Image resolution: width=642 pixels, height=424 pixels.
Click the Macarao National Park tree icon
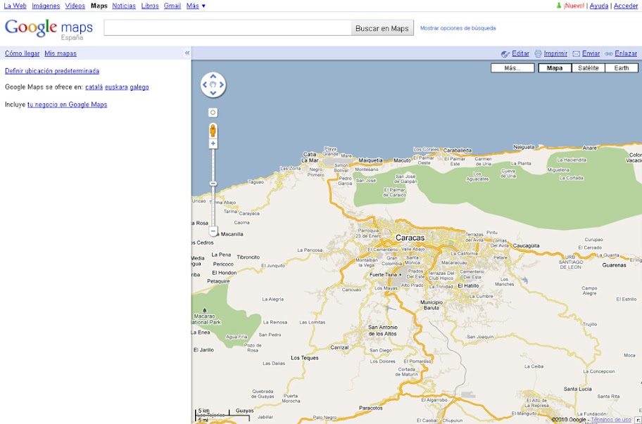[x=205, y=311]
